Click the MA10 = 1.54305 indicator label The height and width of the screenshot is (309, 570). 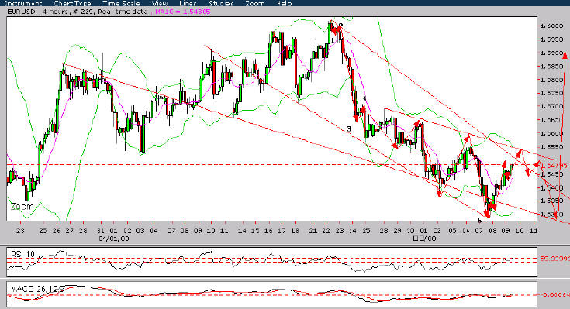tap(183, 12)
